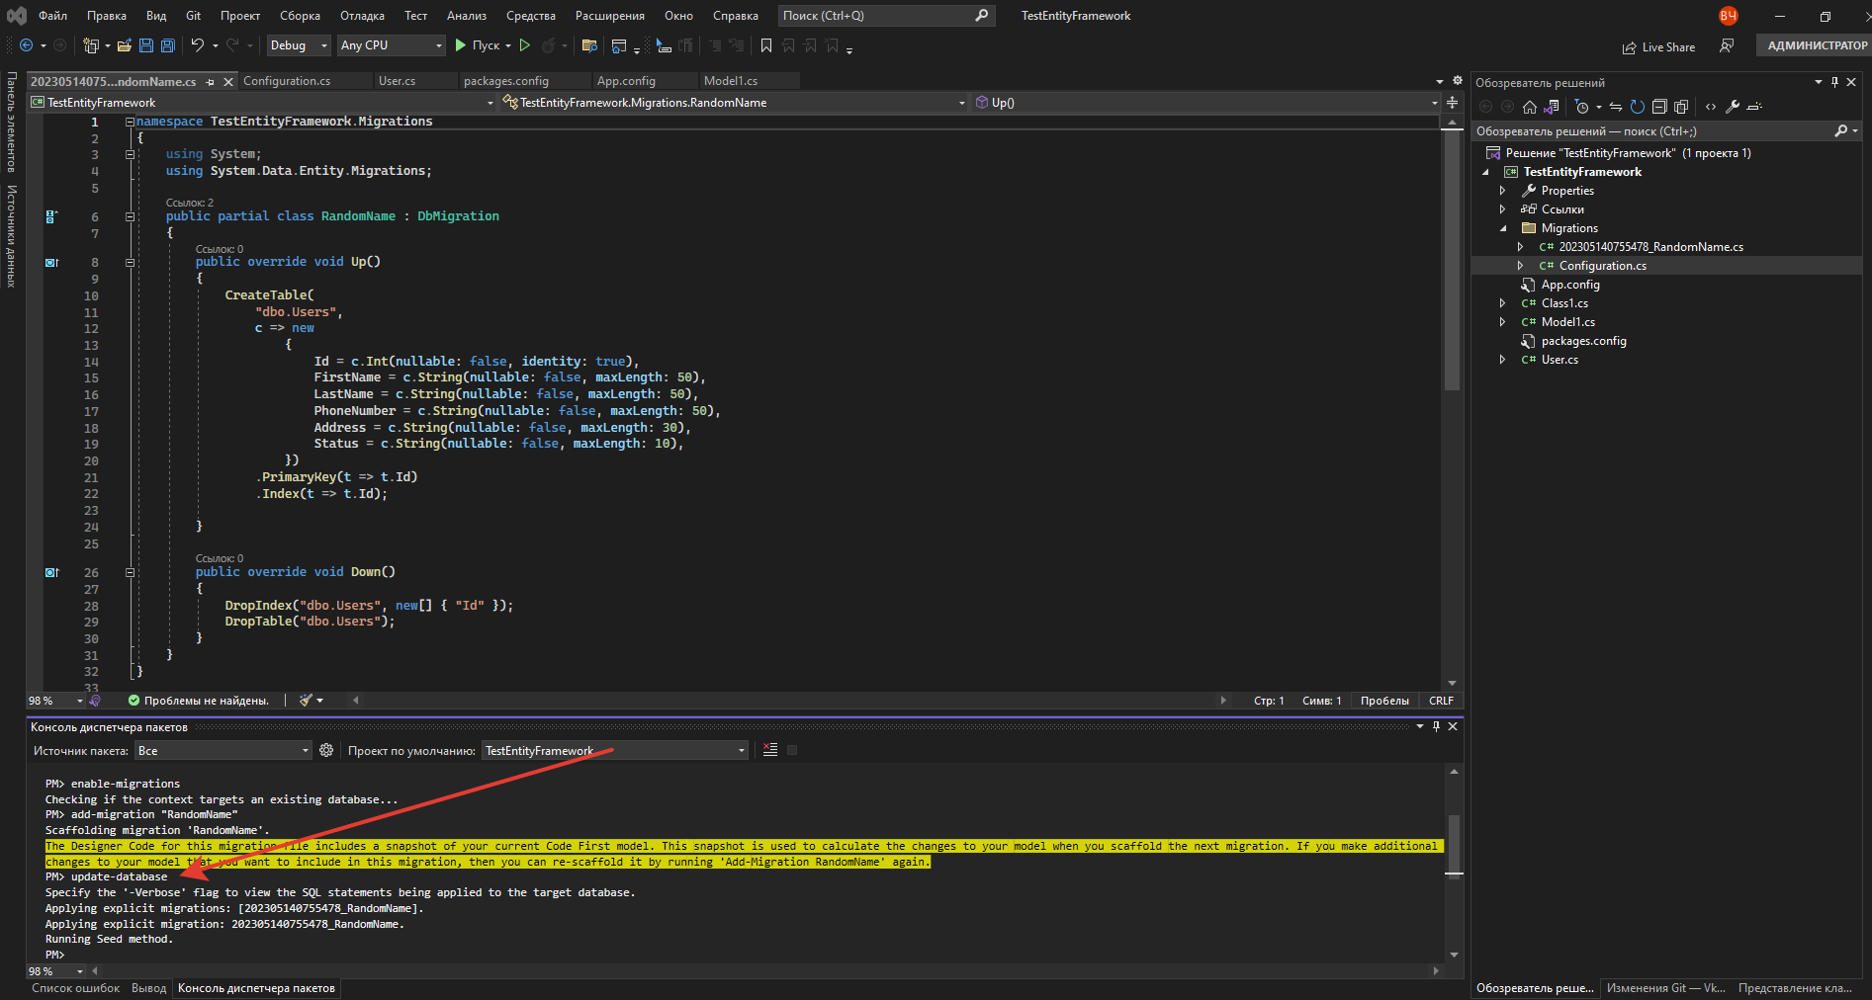
Task: Toggle pin on the RandomName.cs tab
Action: pyautogui.click(x=211, y=82)
